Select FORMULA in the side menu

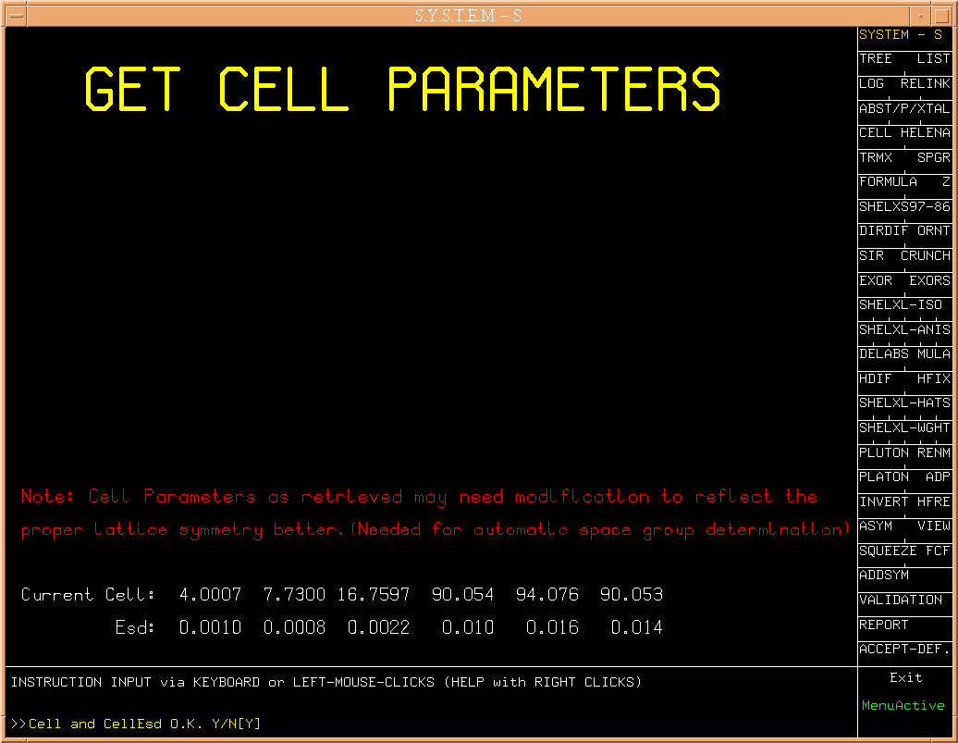[x=889, y=181]
